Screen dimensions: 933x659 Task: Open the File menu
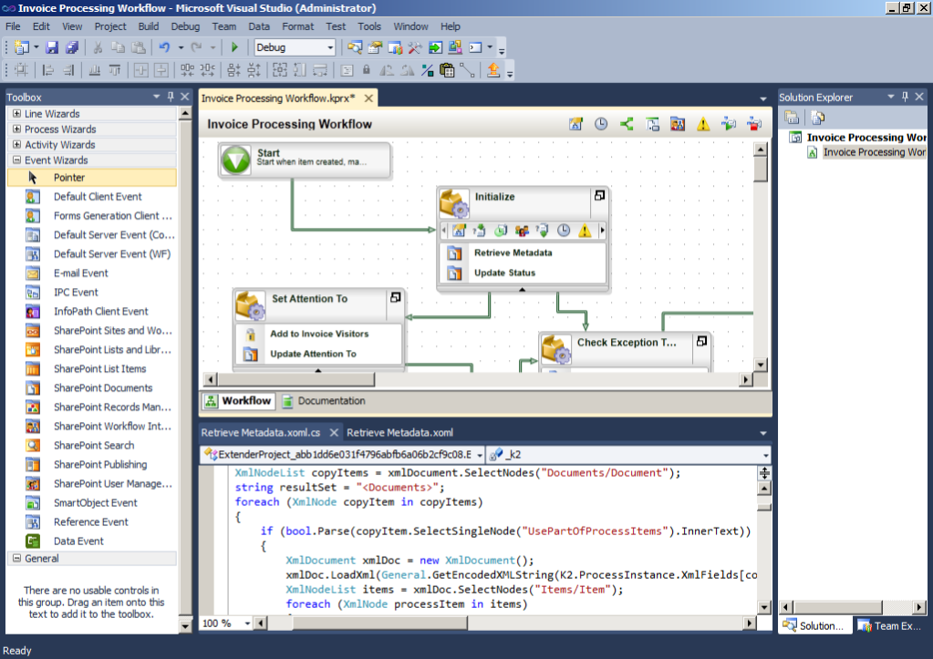point(13,26)
